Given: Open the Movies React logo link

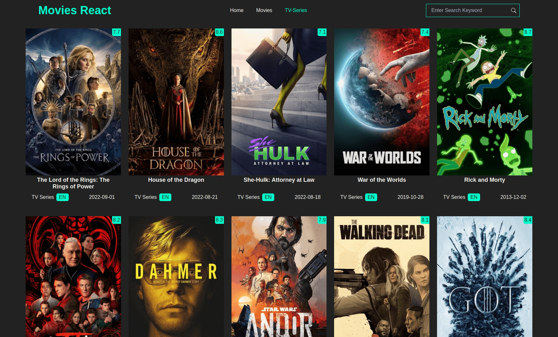Looking at the screenshot, I should (75, 10).
